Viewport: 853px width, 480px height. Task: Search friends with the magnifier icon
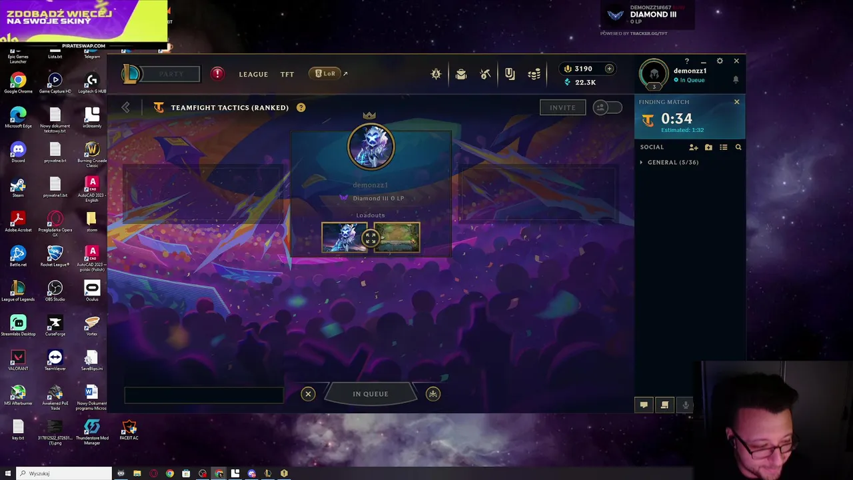[x=738, y=147]
